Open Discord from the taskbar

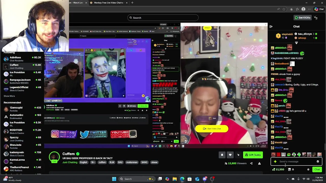click(205, 179)
